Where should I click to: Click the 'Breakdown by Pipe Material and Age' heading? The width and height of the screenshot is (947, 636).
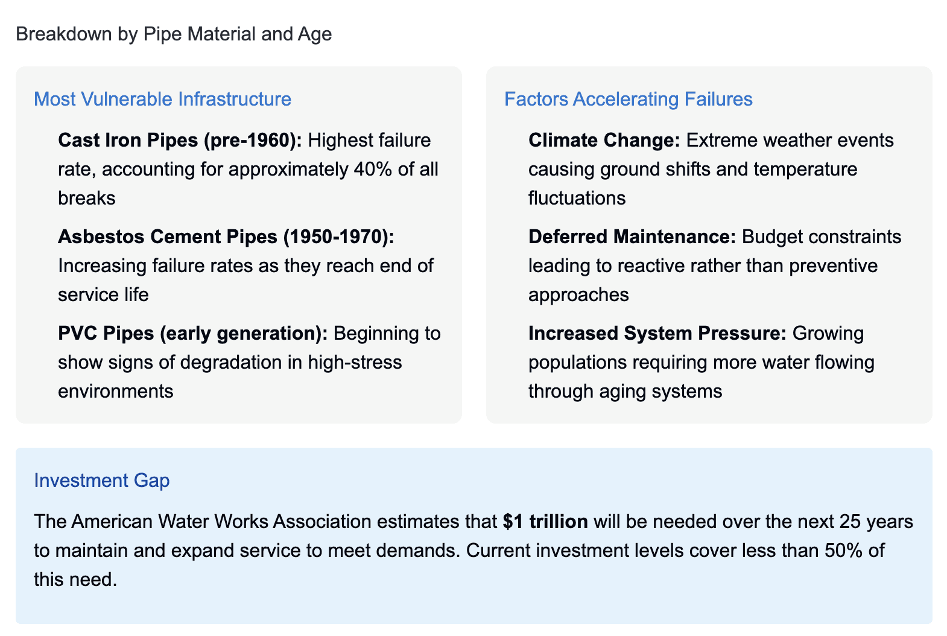[x=174, y=34]
